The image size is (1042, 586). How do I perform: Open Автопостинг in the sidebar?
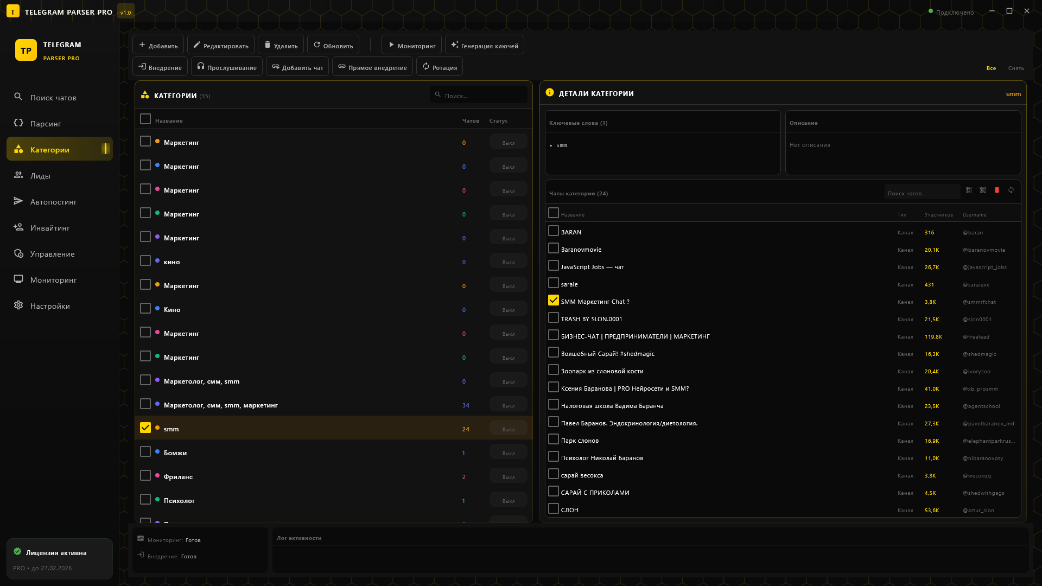click(x=53, y=202)
